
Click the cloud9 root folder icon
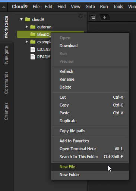tap(28, 19)
